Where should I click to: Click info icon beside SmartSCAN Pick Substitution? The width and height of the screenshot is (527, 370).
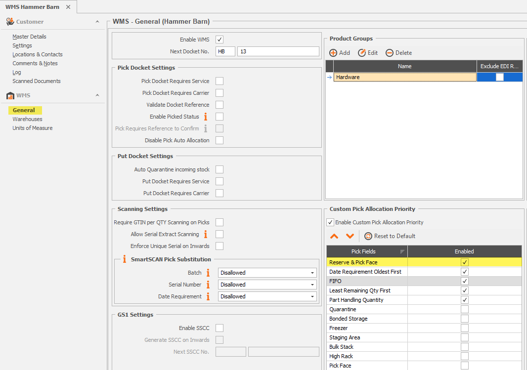(125, 259)
